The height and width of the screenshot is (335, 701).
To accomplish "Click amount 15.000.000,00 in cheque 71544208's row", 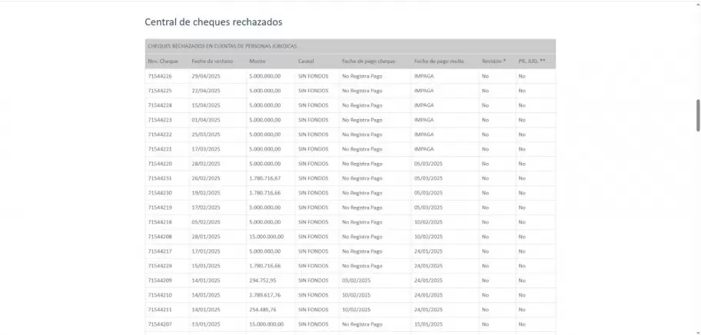I will (x=267, y=237).
